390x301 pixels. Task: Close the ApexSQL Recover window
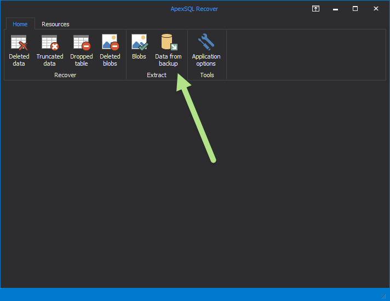click(376, 9)
